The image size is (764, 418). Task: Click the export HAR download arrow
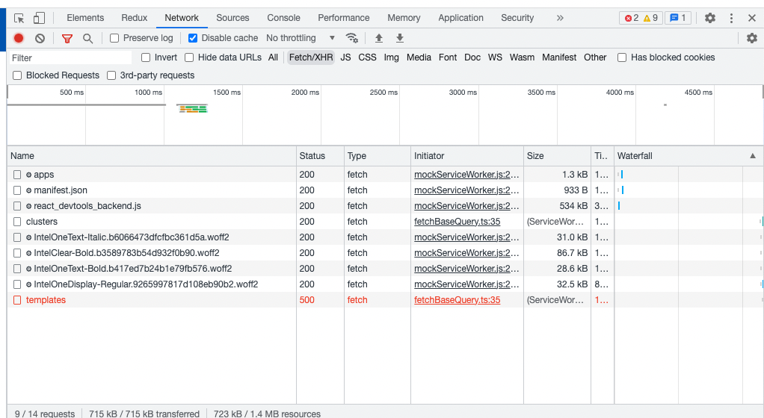click(x=400, y=38)
